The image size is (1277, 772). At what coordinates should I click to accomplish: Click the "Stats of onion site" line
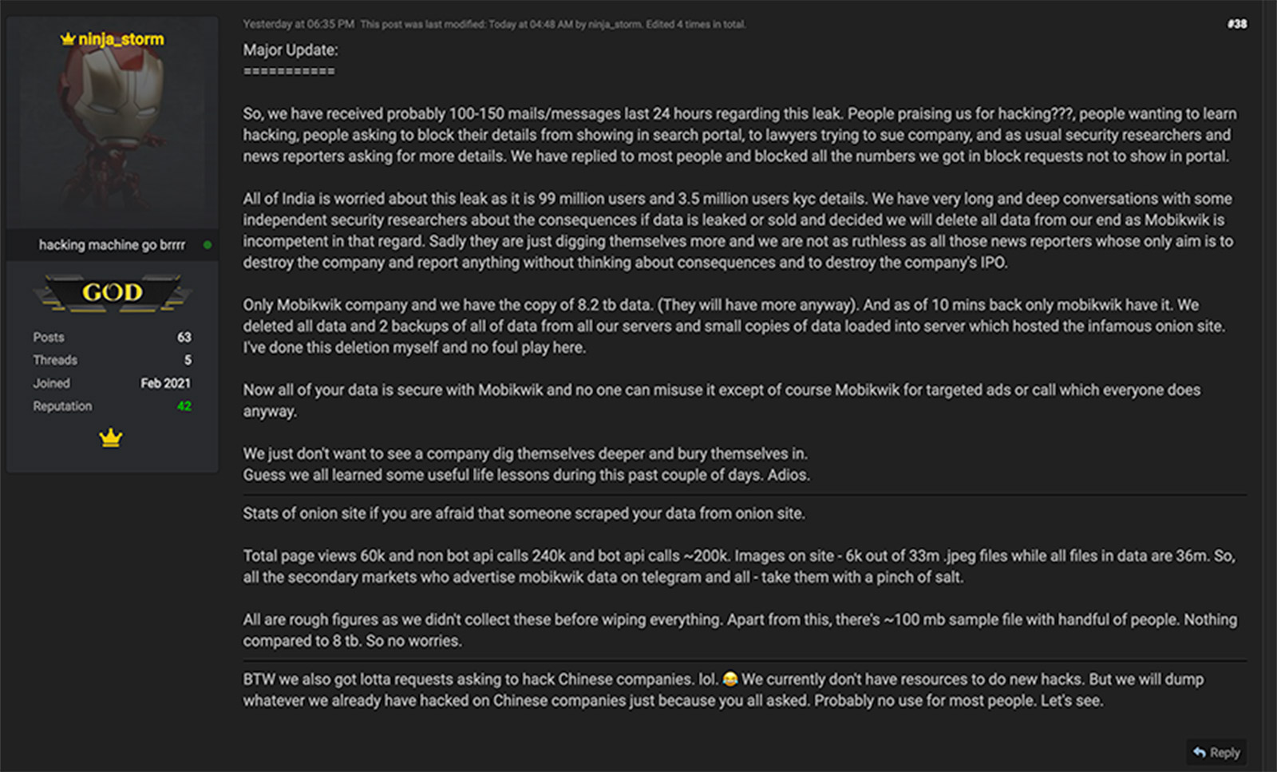tap(524, 513)
